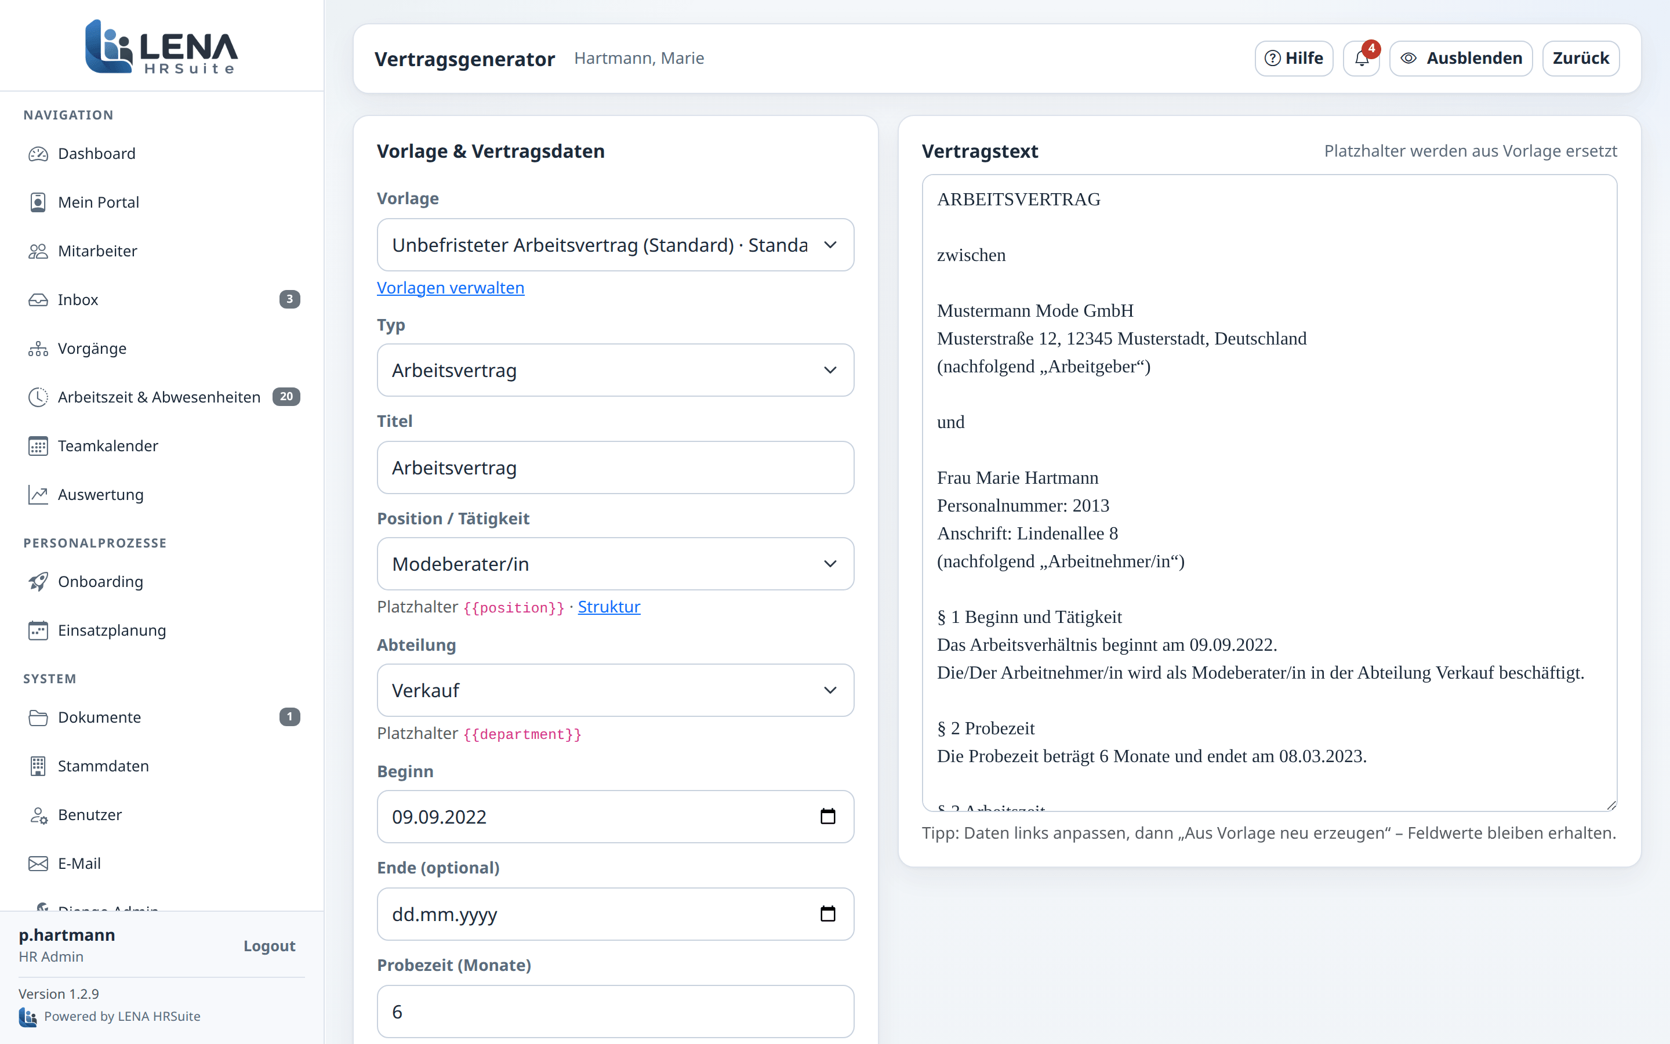Click Version 1.2.9 text
The image size is (1670, 1044).
click(59, 994)
